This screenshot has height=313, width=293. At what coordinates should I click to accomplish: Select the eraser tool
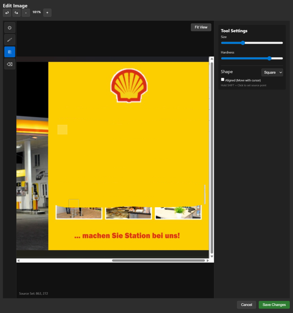(x=10, y=64)
